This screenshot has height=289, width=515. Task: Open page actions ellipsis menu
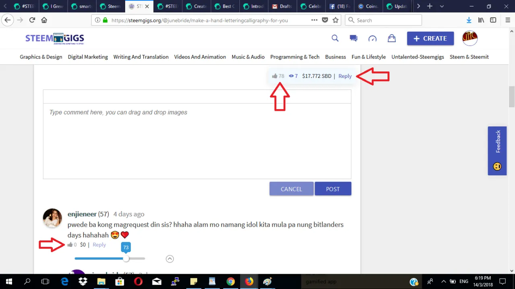(x=315, y=20)
